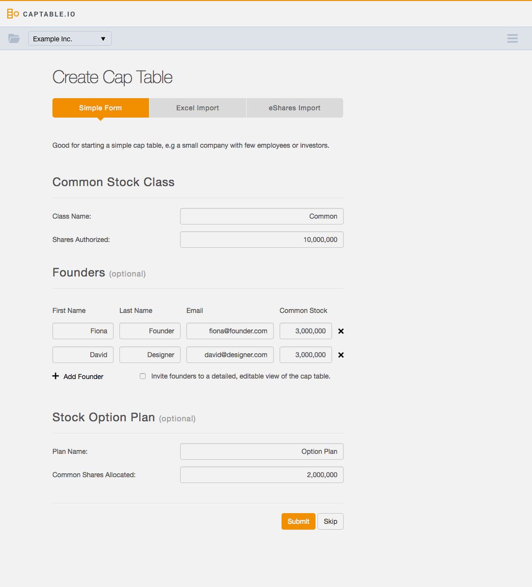Image resolution: width=532 pixels, height=587 pixels.
Task: Click the Founders section heading
Action: [x=79, y=273]
